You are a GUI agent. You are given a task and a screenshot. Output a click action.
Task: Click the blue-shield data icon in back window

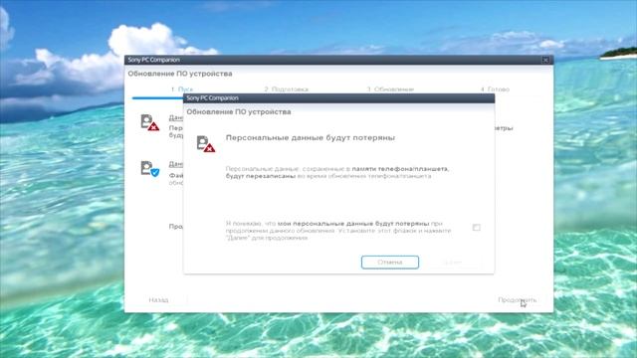(150, 168)
